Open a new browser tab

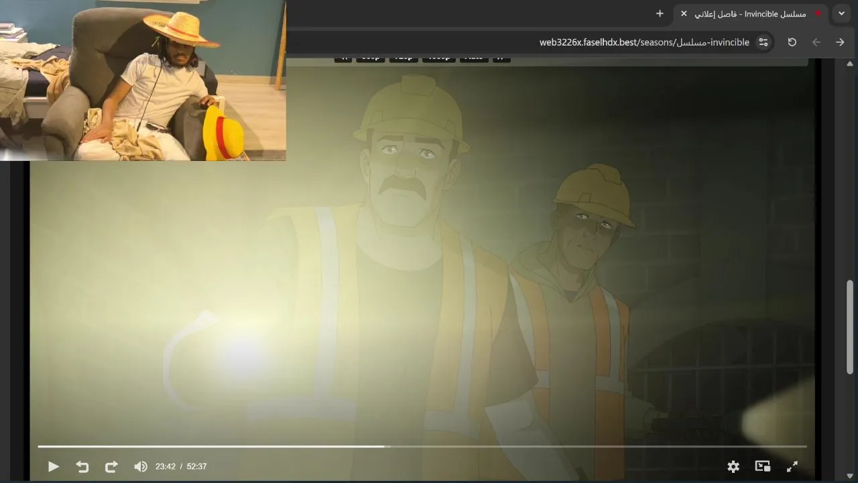pos(660,13)
